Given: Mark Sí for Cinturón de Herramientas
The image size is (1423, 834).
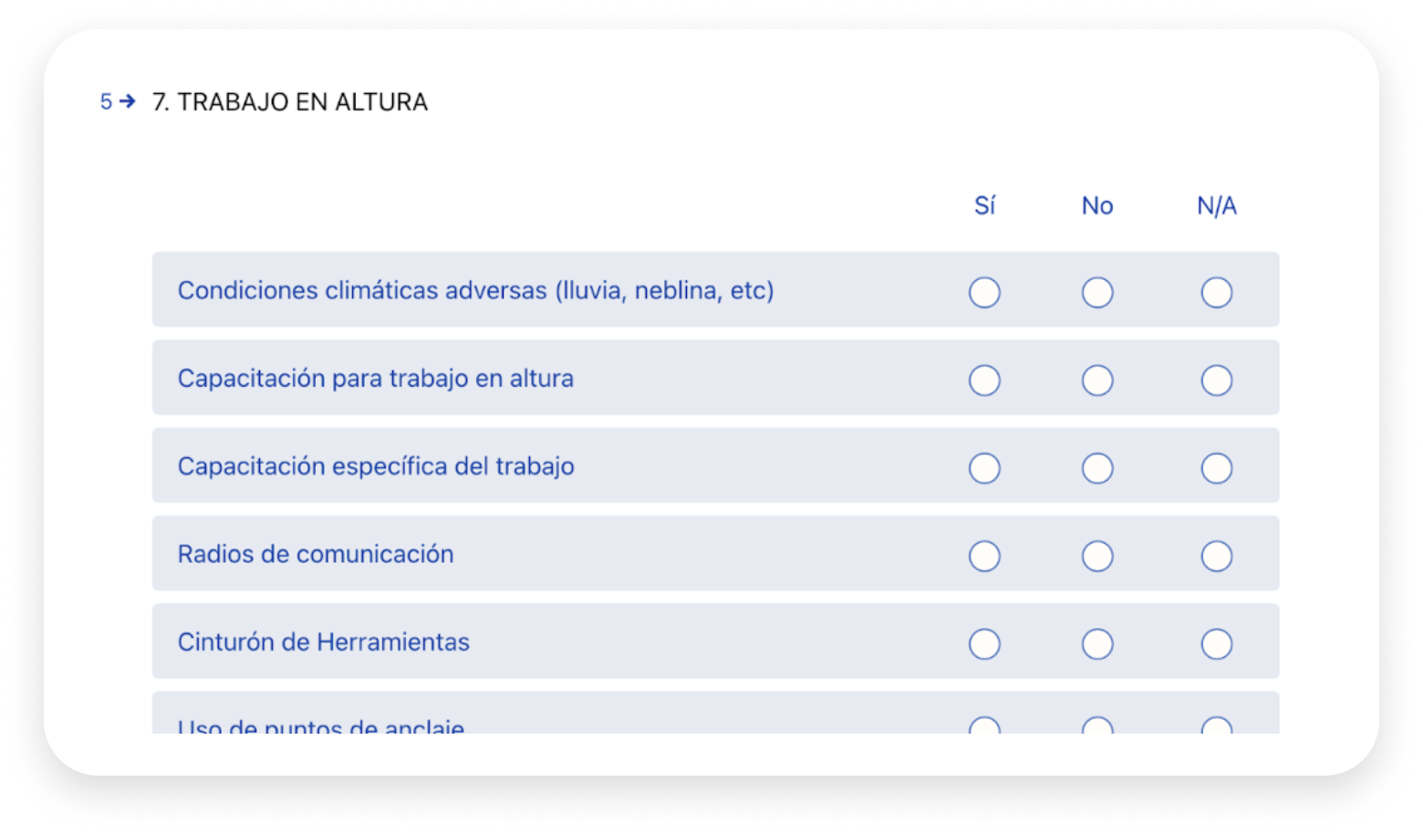Looking at the screenshot, I should click(984, 644).
